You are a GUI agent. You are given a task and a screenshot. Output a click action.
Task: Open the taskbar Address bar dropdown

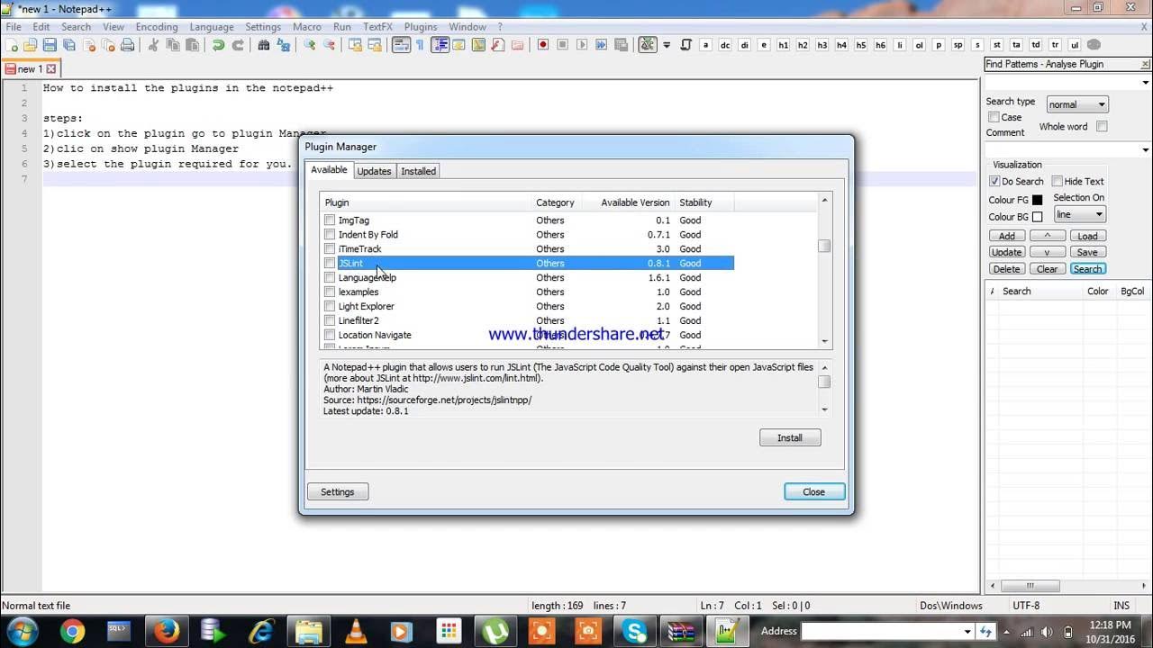[x=967, y=632]
